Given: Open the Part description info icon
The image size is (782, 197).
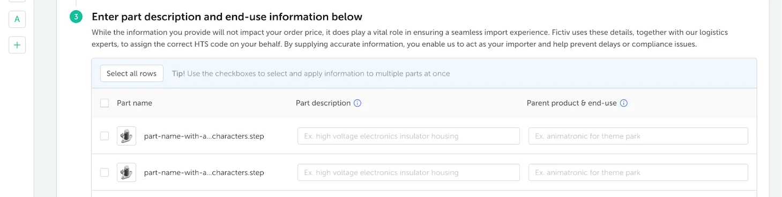Looking at the screenshot, I should pos(358,103).
